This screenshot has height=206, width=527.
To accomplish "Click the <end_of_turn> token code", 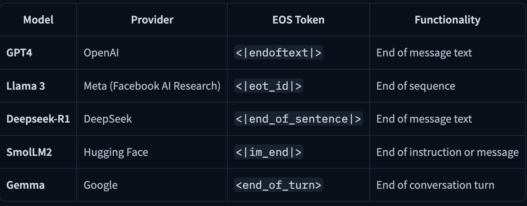I will point(278,185).
